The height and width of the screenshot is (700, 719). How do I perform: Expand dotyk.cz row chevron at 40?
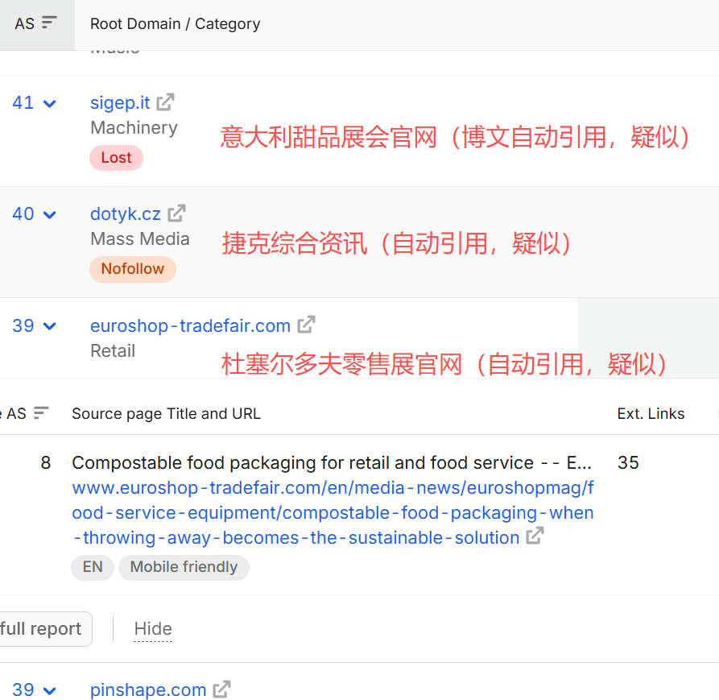coord(50,215)
